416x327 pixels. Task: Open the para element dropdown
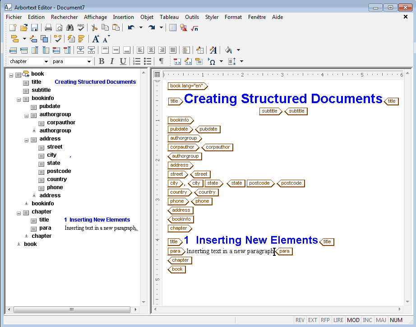click(89, 61)
